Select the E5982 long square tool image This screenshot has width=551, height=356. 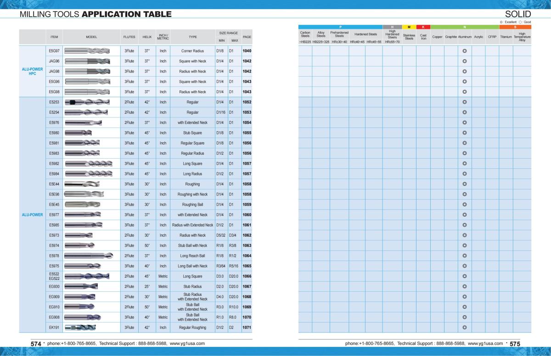(88, 163)
